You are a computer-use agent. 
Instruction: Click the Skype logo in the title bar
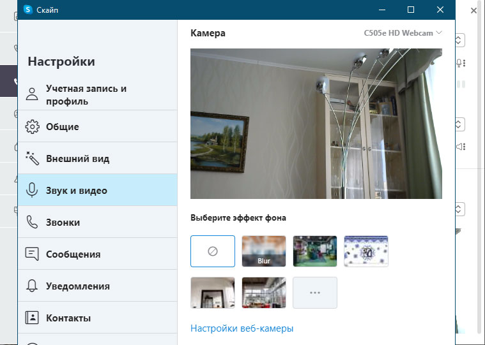point(28,10)
